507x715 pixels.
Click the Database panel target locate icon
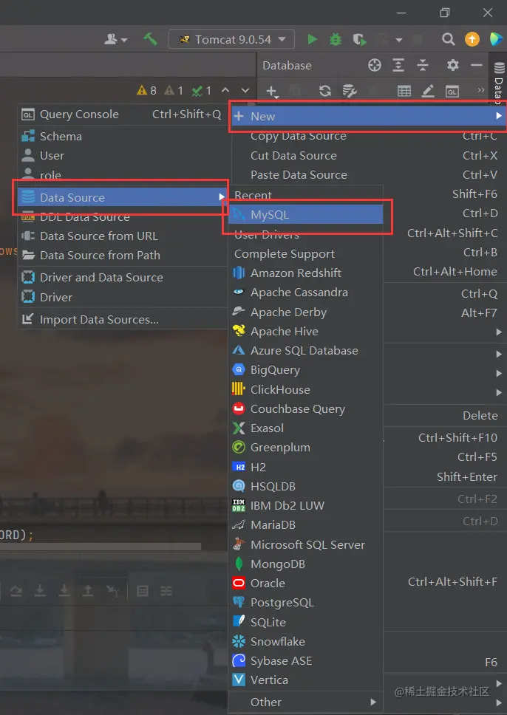point(374,65)
